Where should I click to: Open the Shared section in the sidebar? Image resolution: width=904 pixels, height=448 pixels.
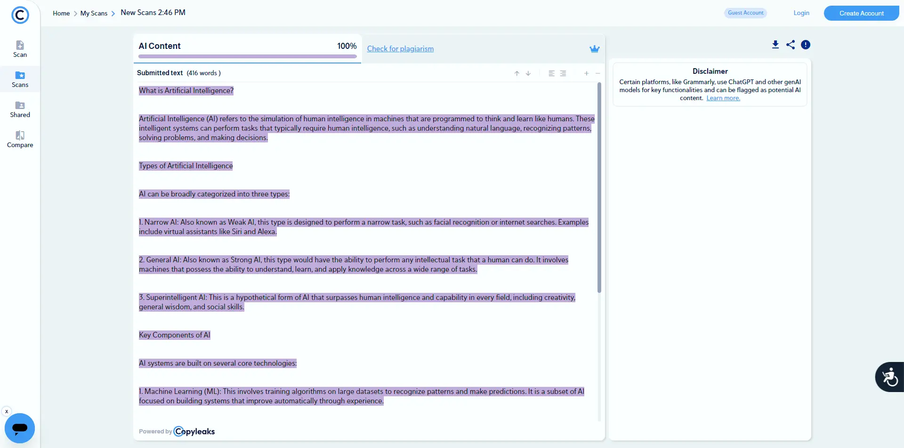click(x=20, y=109)
